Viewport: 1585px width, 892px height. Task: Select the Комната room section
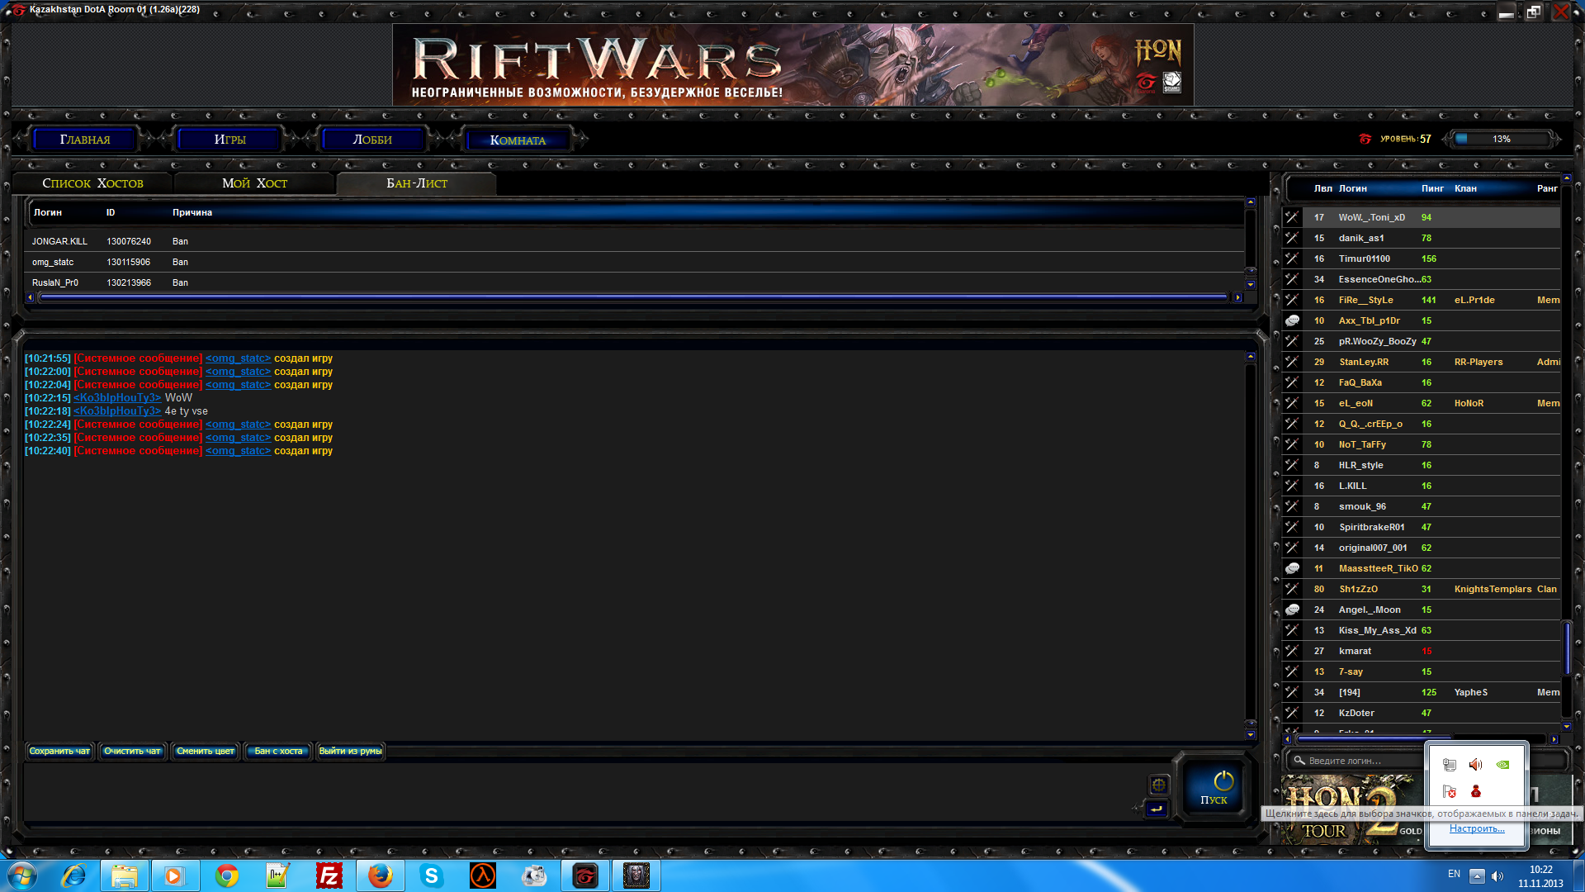tap(518, 140)
